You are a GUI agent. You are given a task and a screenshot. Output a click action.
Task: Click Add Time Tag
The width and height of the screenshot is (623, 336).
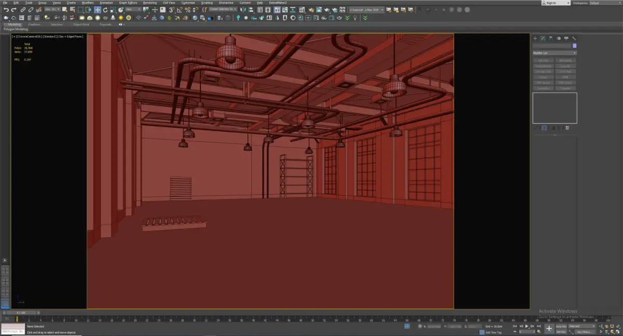click(x=493, y=332)
